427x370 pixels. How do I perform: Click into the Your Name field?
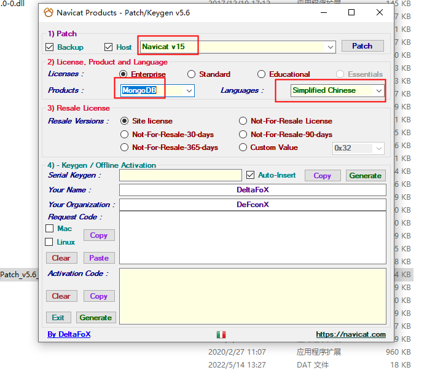tap(253, 190)
